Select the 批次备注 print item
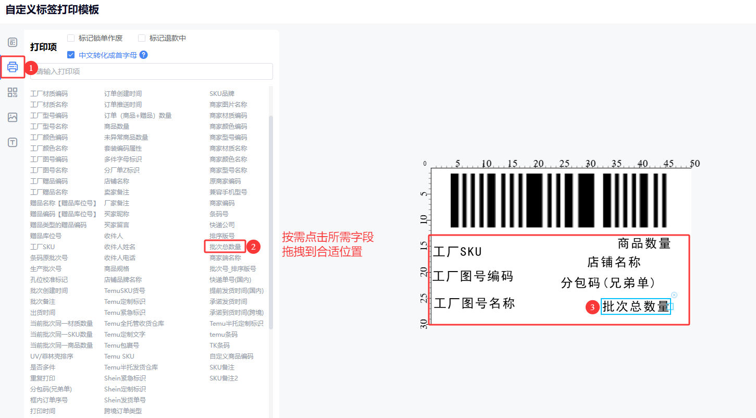Image resolution: width=756 pixels, height=418 pixels. [43, 302]
